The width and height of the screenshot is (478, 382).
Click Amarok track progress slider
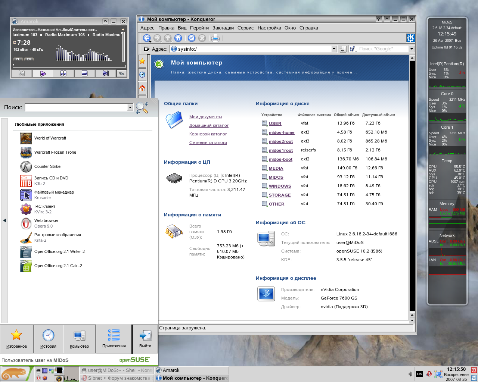click(x=69, y=66)
